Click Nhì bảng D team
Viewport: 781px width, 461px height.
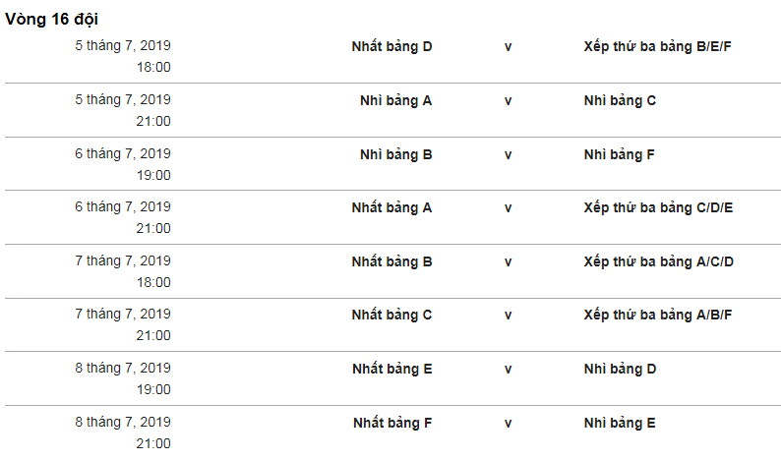click(620, 370)
